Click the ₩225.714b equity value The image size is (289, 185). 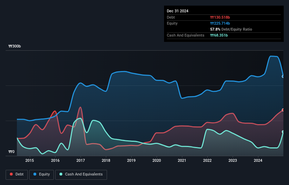[x=220, y=23]
